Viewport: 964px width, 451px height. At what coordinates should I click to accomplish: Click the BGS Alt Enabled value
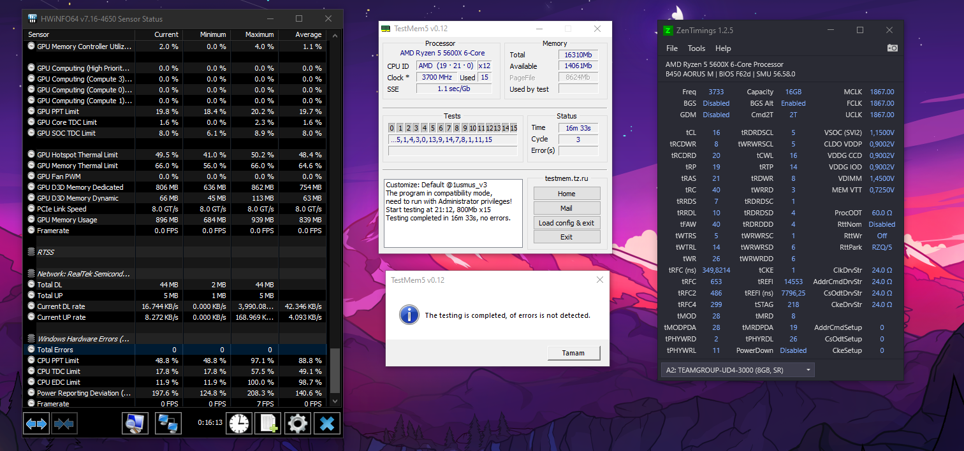[793, 103]
